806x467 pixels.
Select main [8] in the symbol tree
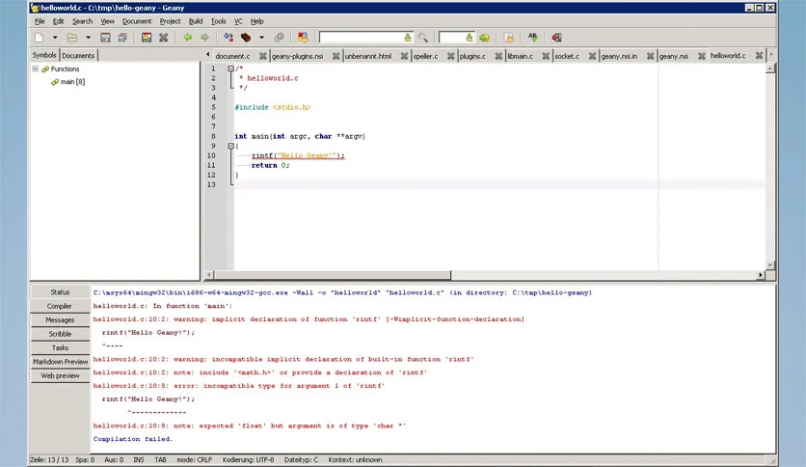point(72,82)
